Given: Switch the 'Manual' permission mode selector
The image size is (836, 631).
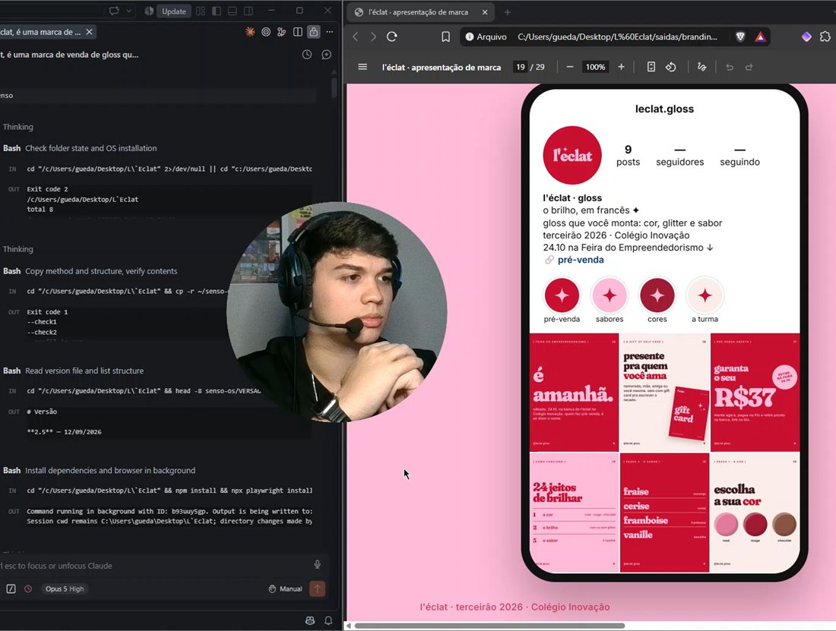Looking at the screenshot, I should pyautogui.click(x=285, y=589).
